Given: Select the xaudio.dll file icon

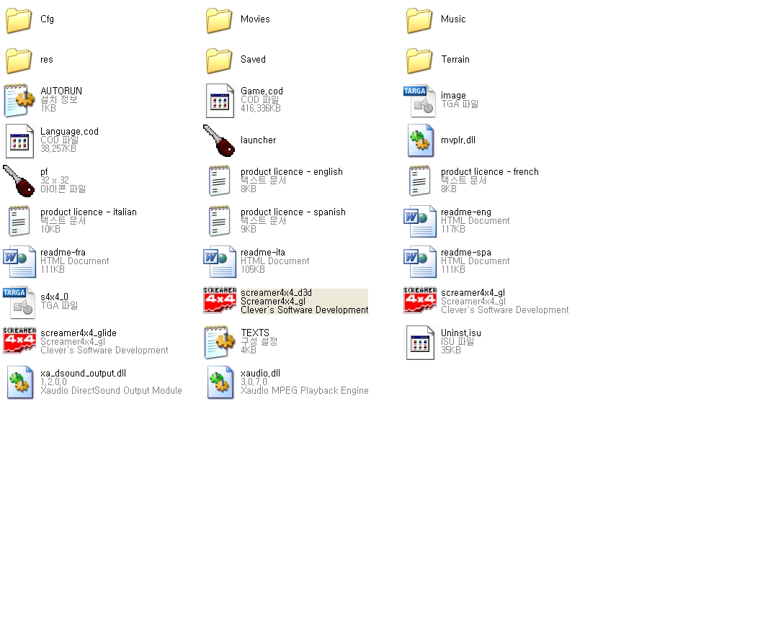Looking at the screenshot, I should [220, 382].
